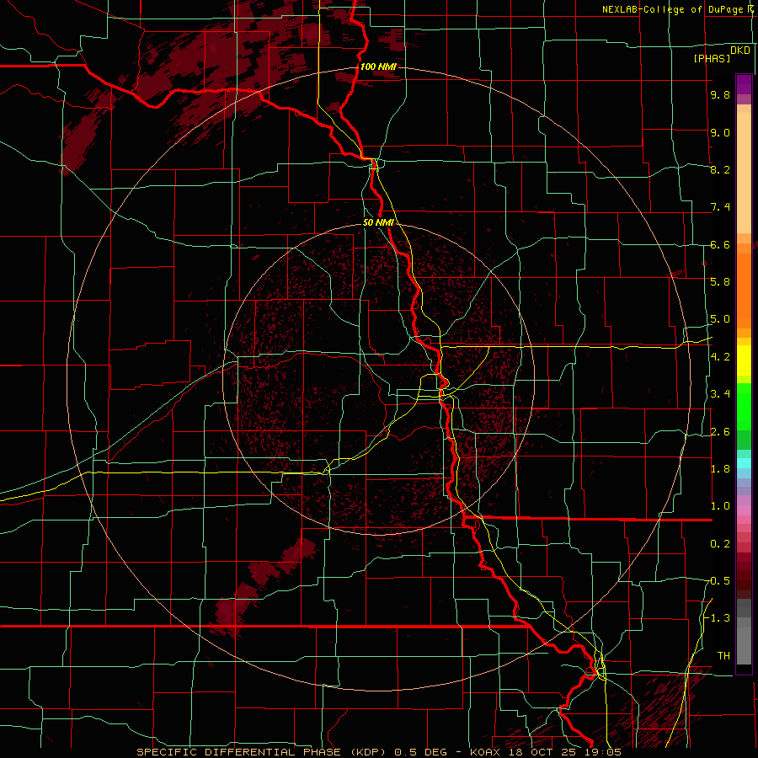Click the 5.8 value on the color scale
The image size is (758, 758).
(x=720, y=282)
